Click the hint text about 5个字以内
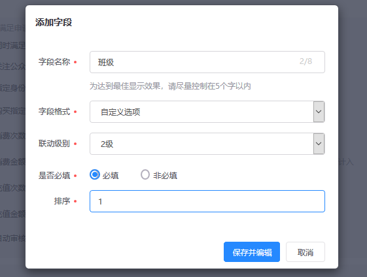367x277 pixels. 170,86
